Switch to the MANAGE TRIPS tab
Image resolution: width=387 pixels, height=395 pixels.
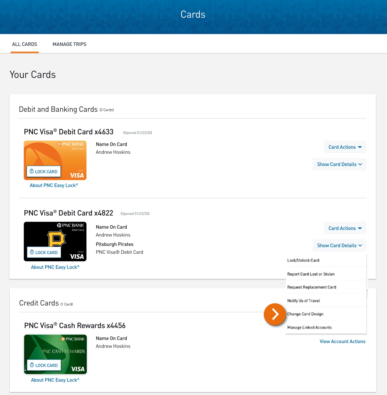[69, 44]
